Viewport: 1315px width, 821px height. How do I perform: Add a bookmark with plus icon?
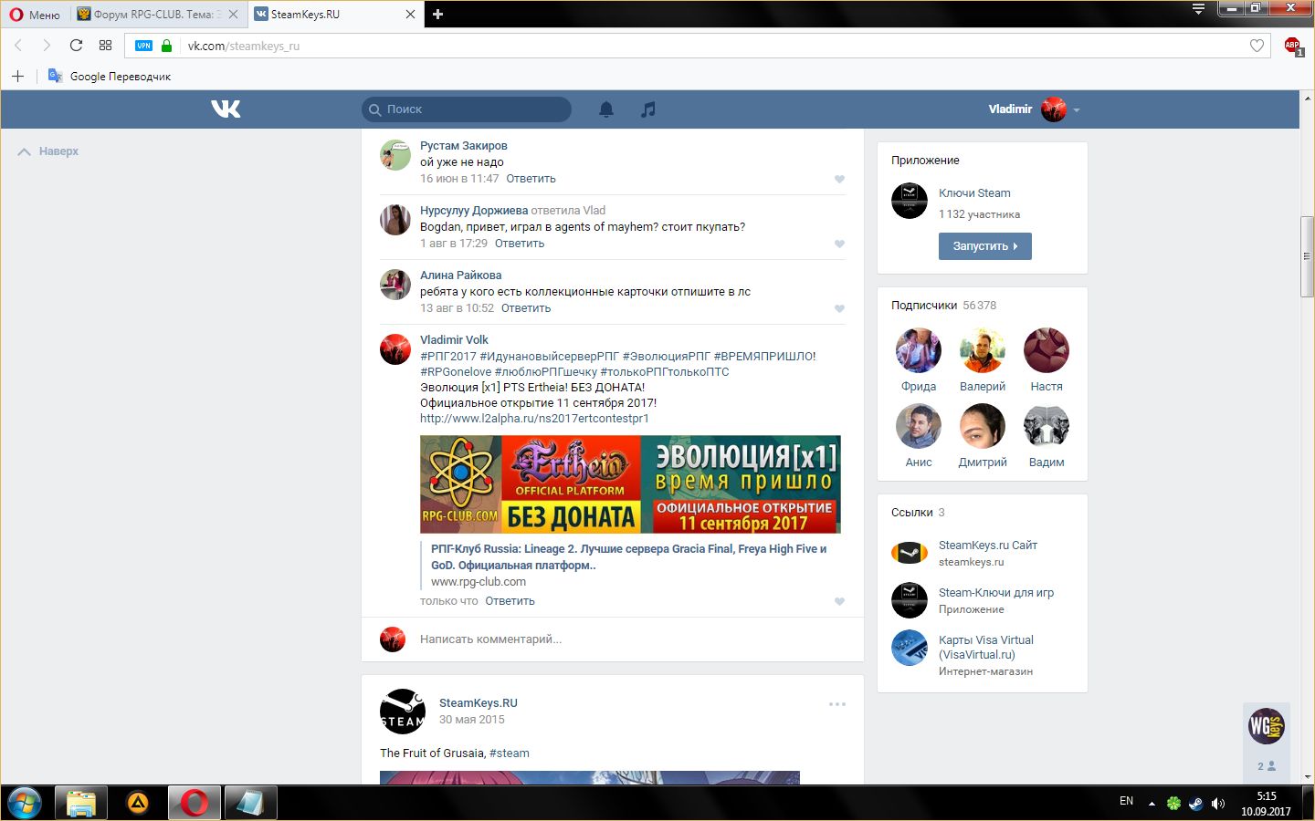(x=17, y=77)
